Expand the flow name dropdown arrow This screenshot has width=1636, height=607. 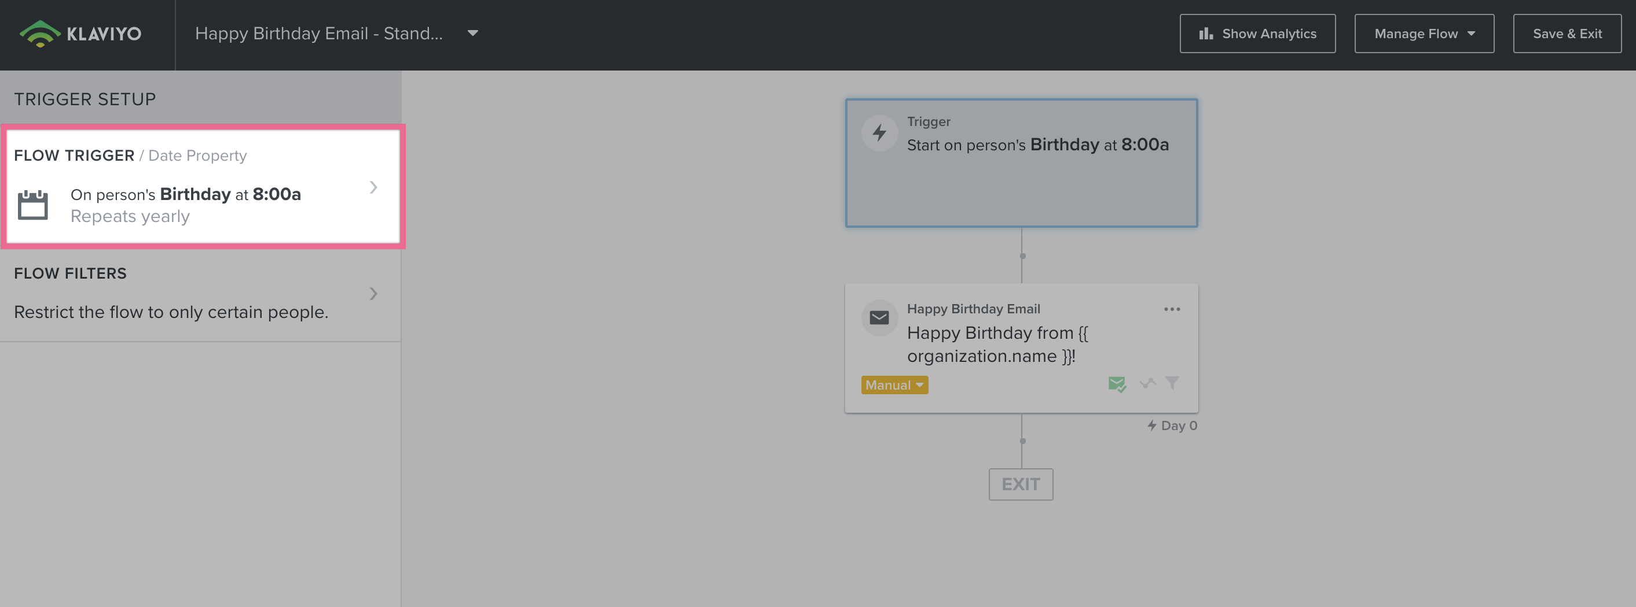pos(472,33)
